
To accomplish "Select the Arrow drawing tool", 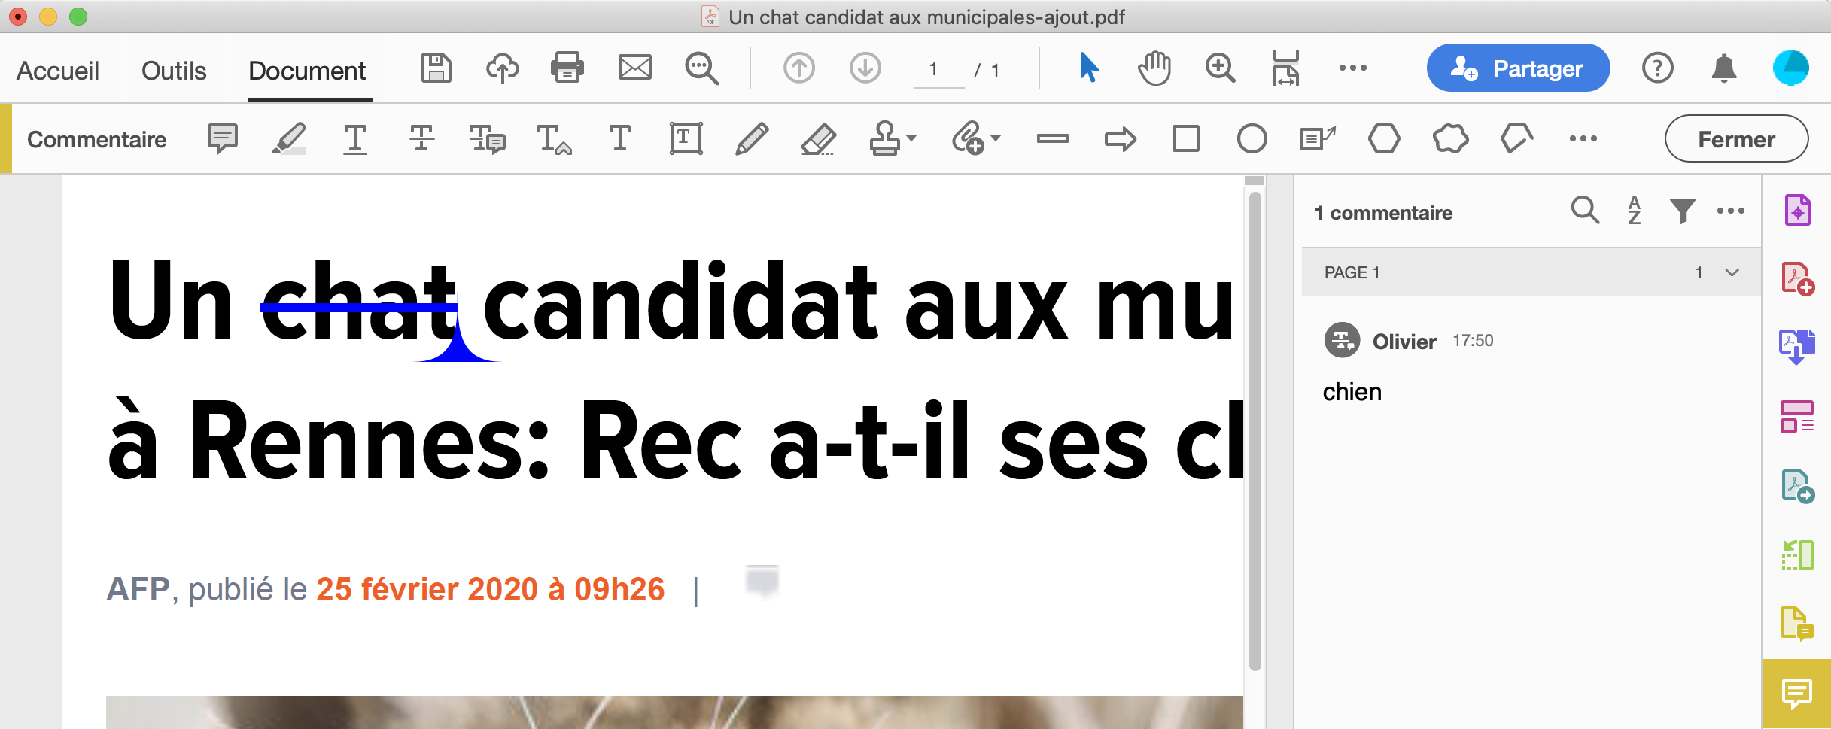I will click(x=1120, y=139).
